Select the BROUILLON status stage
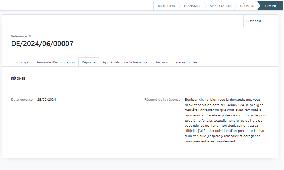Screen dimensions: 284x170 coord(166,6)
